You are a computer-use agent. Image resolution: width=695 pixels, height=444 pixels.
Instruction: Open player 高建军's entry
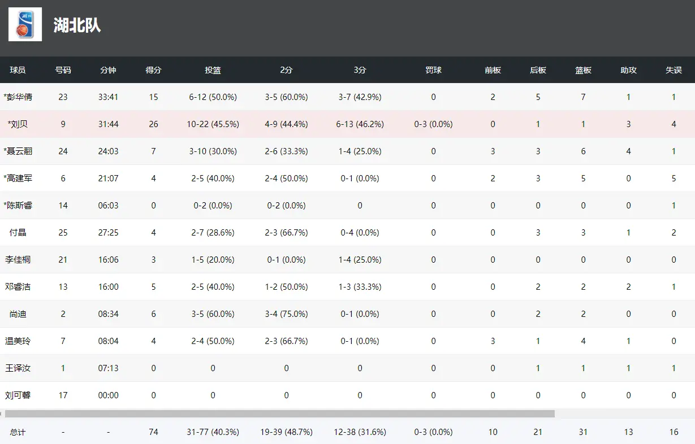tap(18, 179)
